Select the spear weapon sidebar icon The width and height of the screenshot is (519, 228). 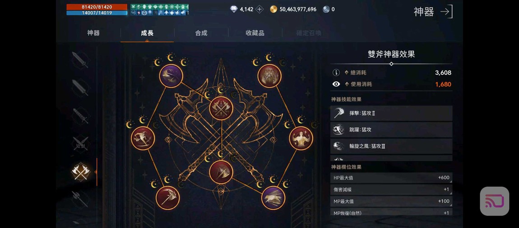[x=80, y=199]
